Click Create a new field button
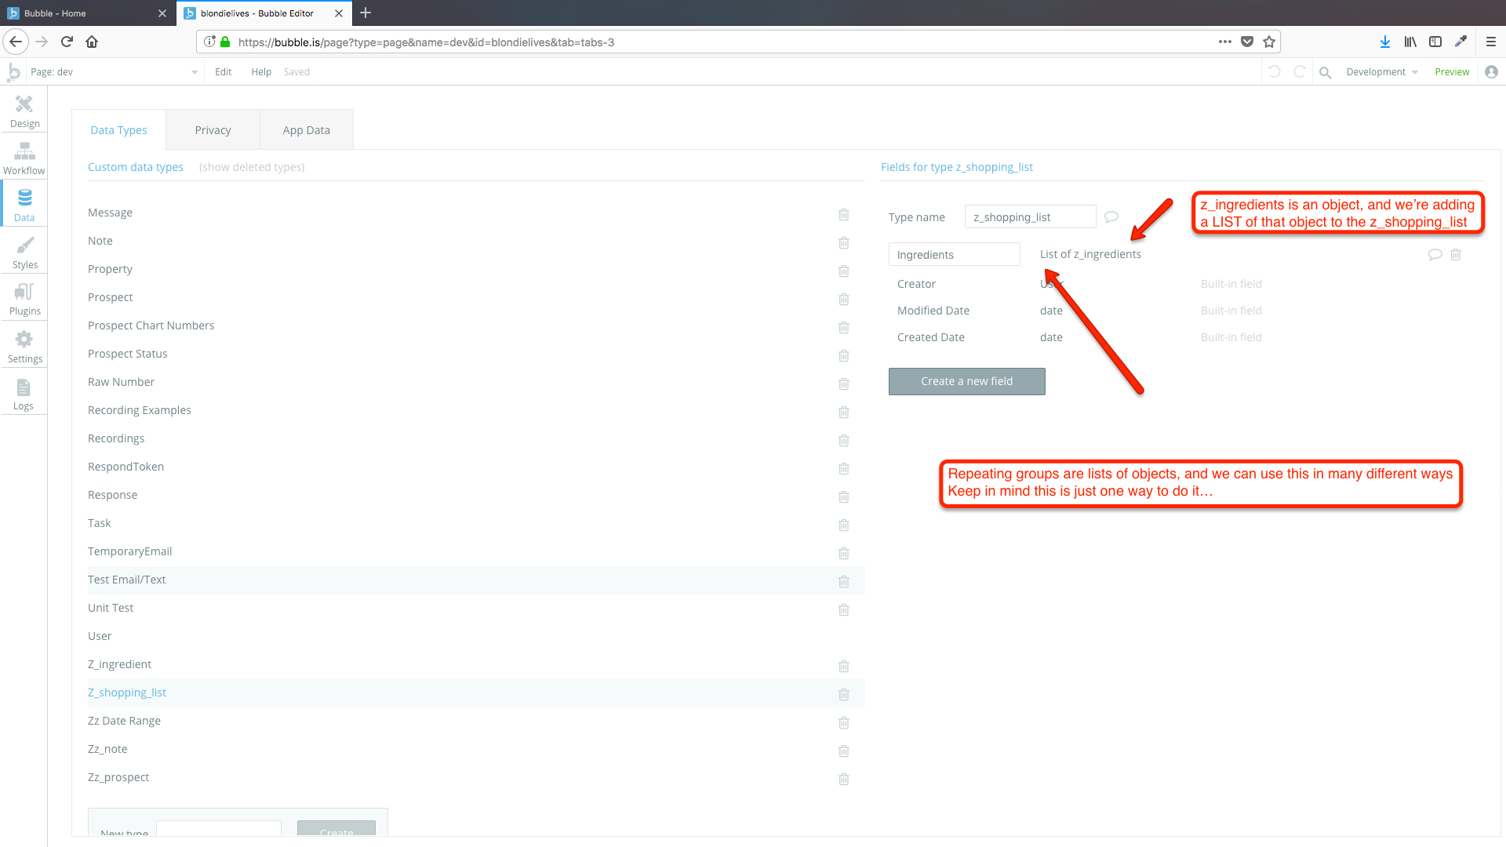 [x=966, y=381]
